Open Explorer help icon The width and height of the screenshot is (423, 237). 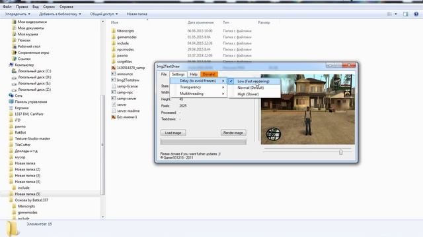click(416, 14)
